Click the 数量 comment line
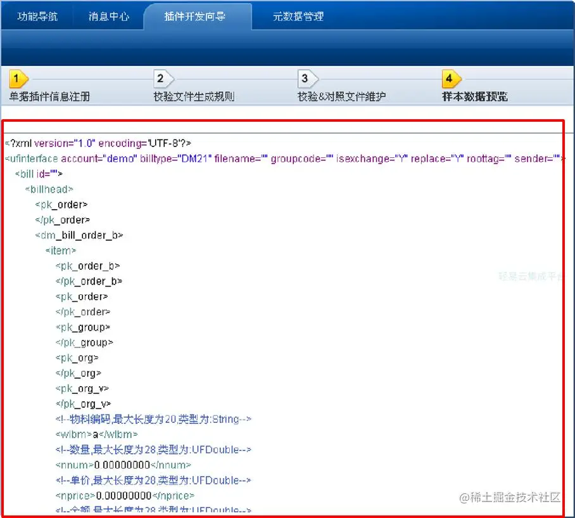This screenshot has width=575, height=518. (153, 450)
